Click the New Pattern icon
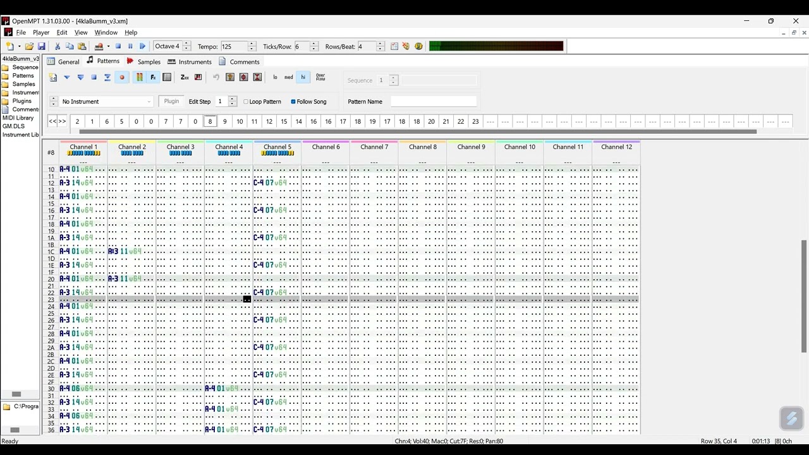 pos(53,77)
